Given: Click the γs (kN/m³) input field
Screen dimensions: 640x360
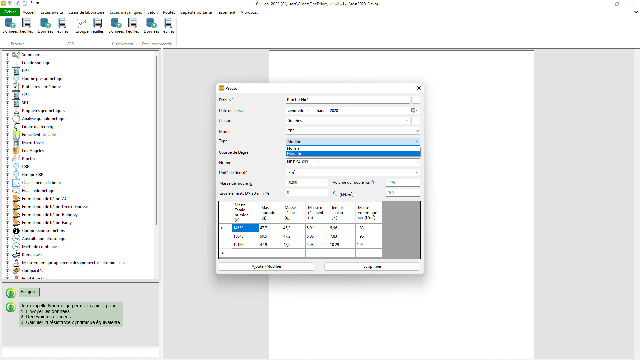Looking at the screenshot, I should (403, 193).
